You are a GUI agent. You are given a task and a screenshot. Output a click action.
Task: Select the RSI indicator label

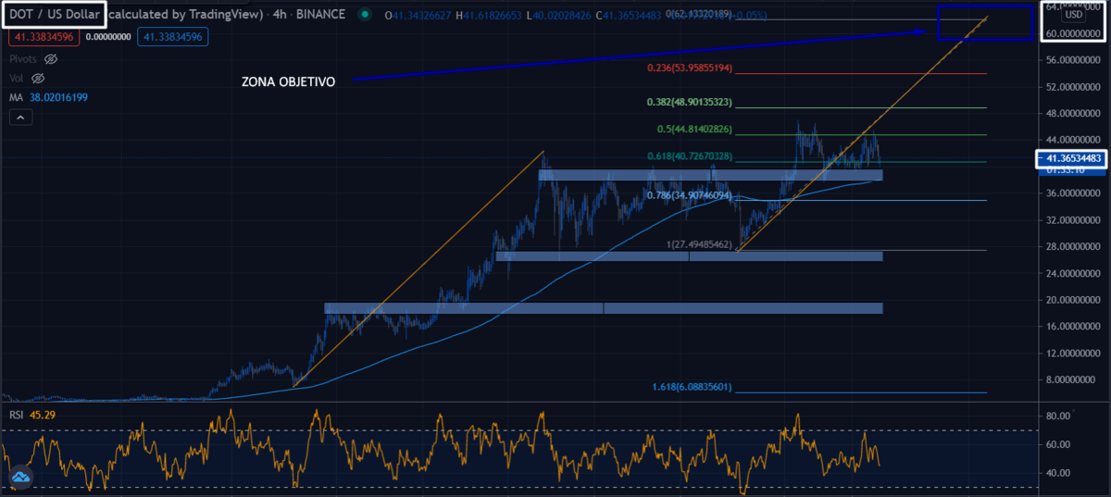15,416
